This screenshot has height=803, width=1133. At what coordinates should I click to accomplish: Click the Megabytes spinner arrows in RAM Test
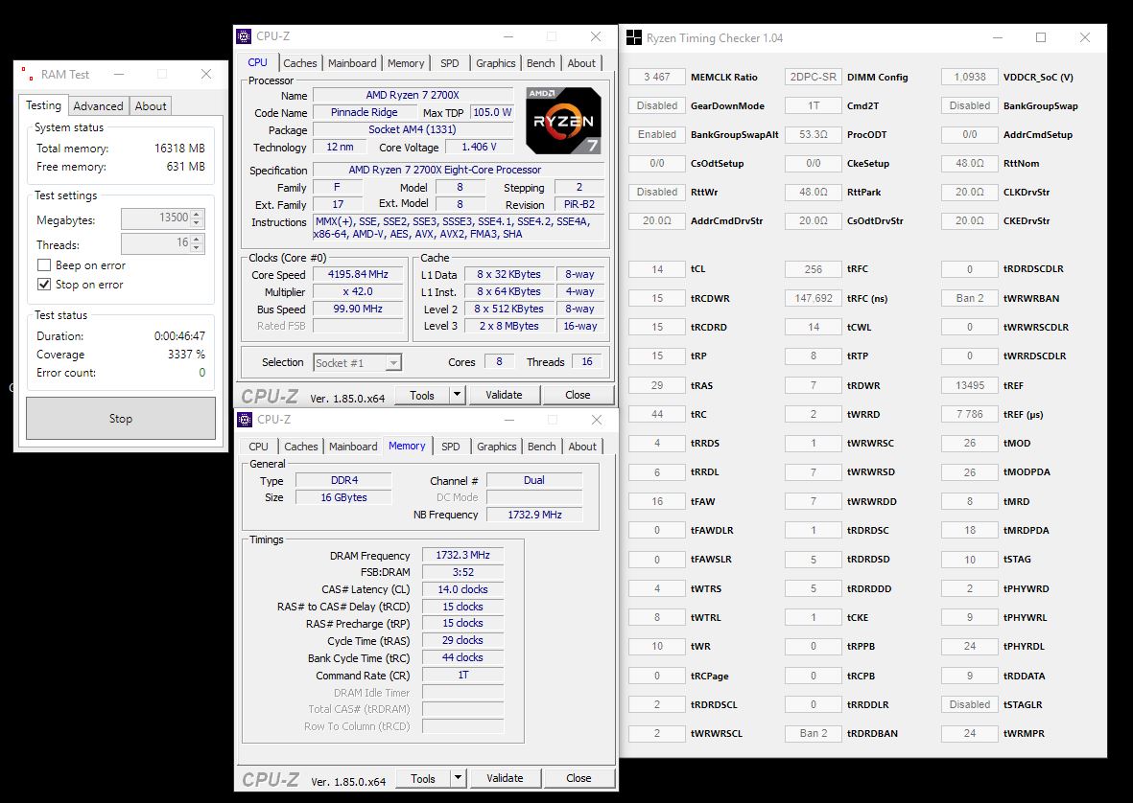[x=198, y=218]
